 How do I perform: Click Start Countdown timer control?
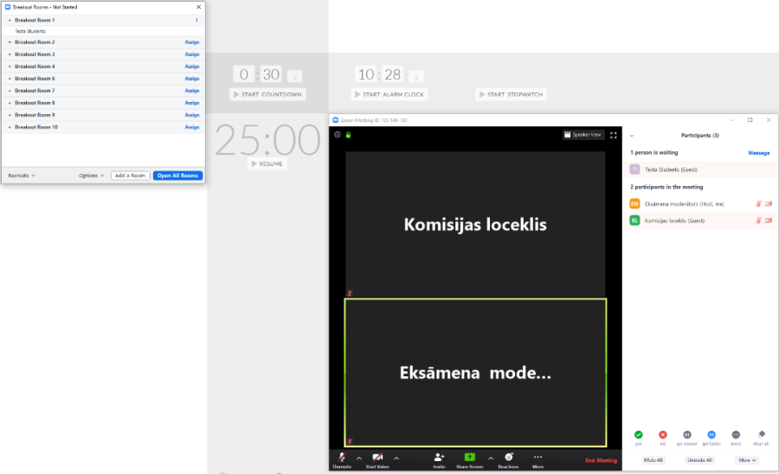(267, 94)
